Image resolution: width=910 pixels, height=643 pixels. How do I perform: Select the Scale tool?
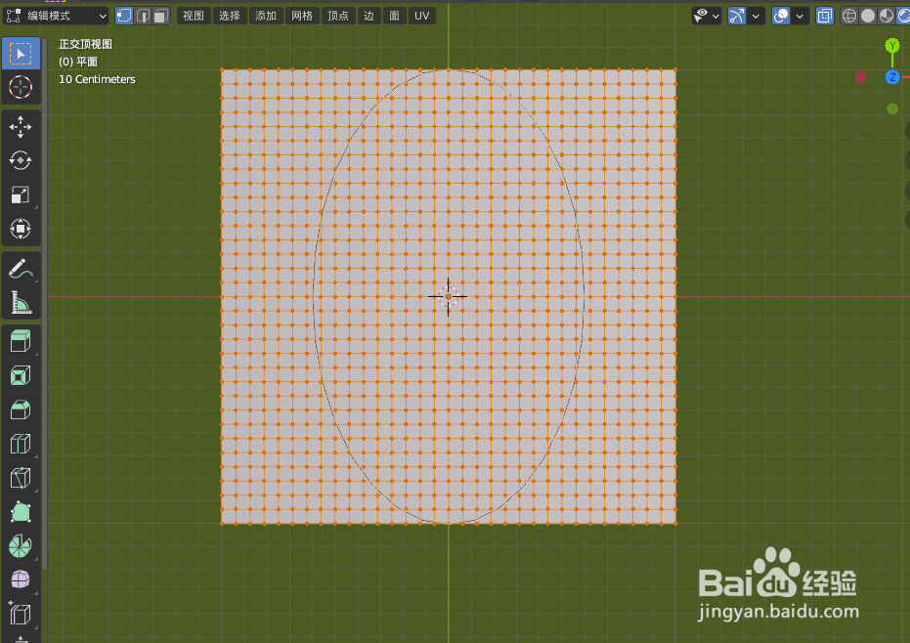21,195
